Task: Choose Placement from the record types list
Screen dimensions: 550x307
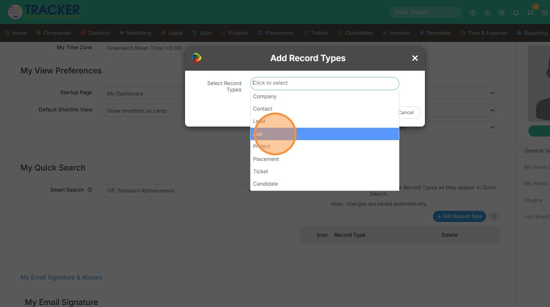Action: click(325, 159)
